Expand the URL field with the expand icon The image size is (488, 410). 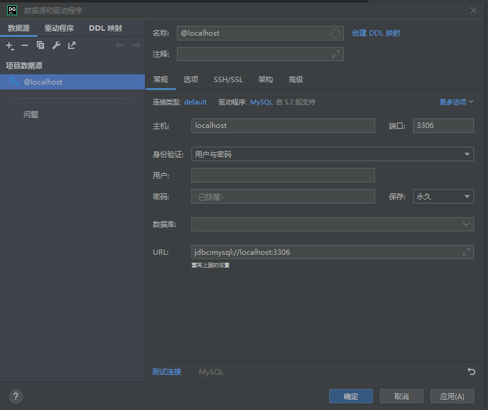(x=466, y=252)
